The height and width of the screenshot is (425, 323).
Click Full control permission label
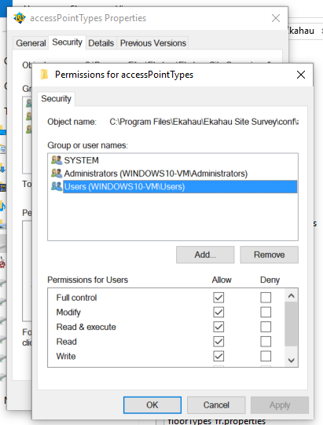(x=76, y=298)
